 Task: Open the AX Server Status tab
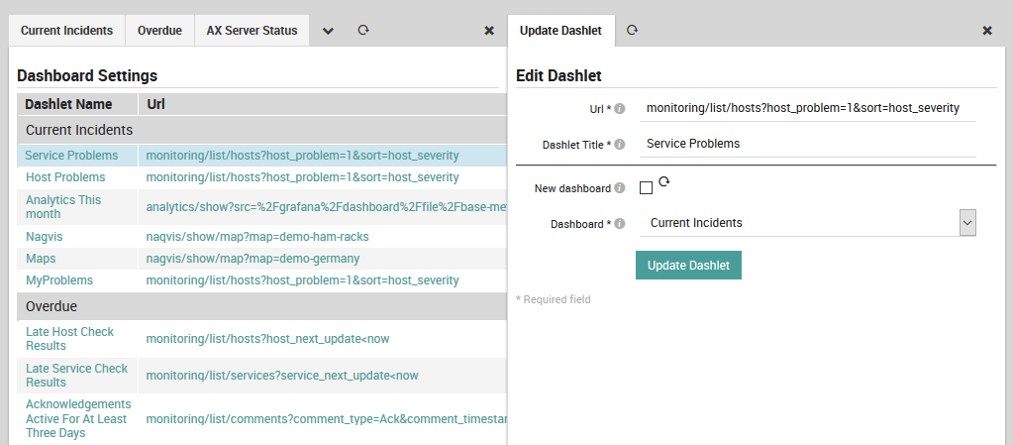pos(252,31)
